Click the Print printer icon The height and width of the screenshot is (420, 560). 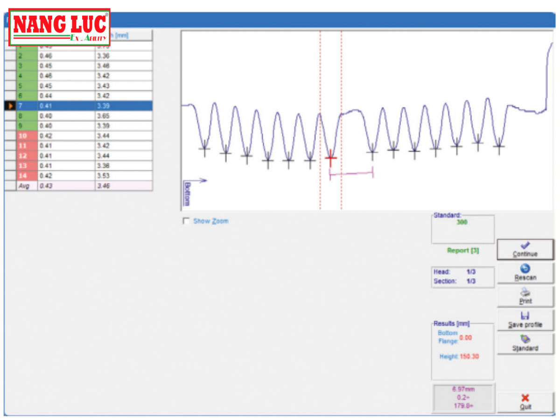pyautogui.click(x=525, y=293)
